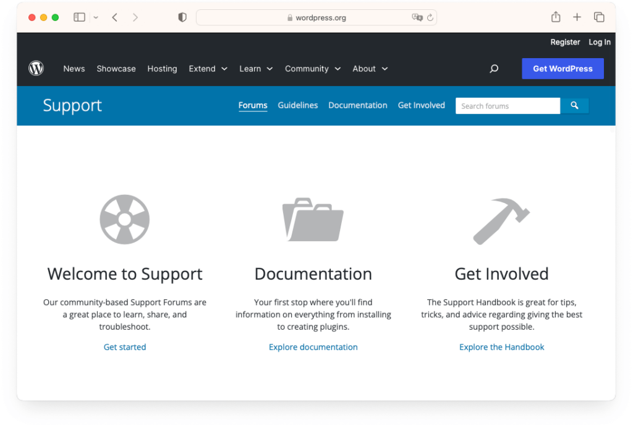Open the News menu item
Image resolution: width=633 pixels, height=425 pixels.
(x=74, y=69)
